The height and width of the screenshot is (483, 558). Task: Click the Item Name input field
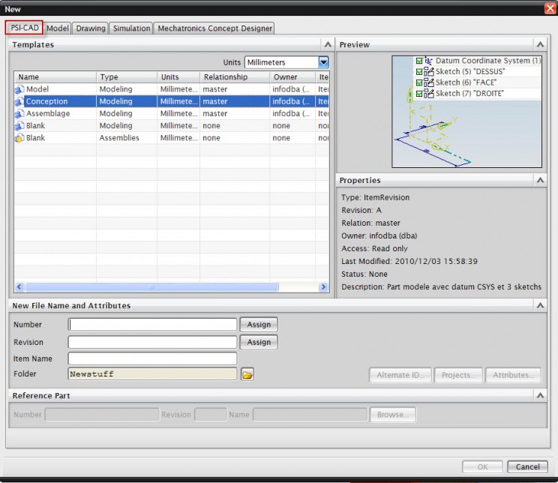(152, 358)
